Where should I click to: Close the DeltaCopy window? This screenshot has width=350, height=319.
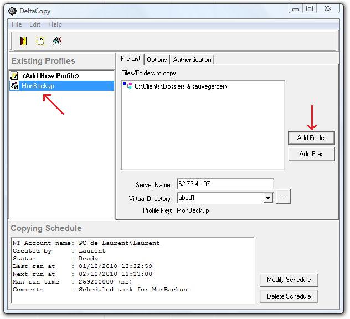pyautogui.click(x=328, y=9)
